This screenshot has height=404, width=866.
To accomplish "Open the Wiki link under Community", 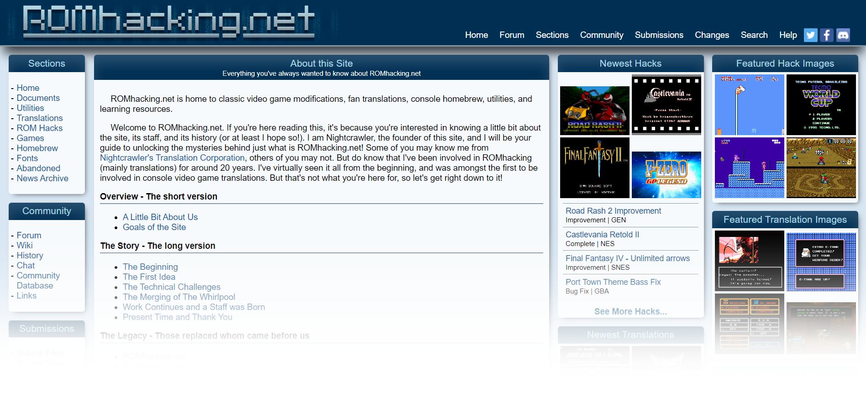I will (x=25, y=246).
